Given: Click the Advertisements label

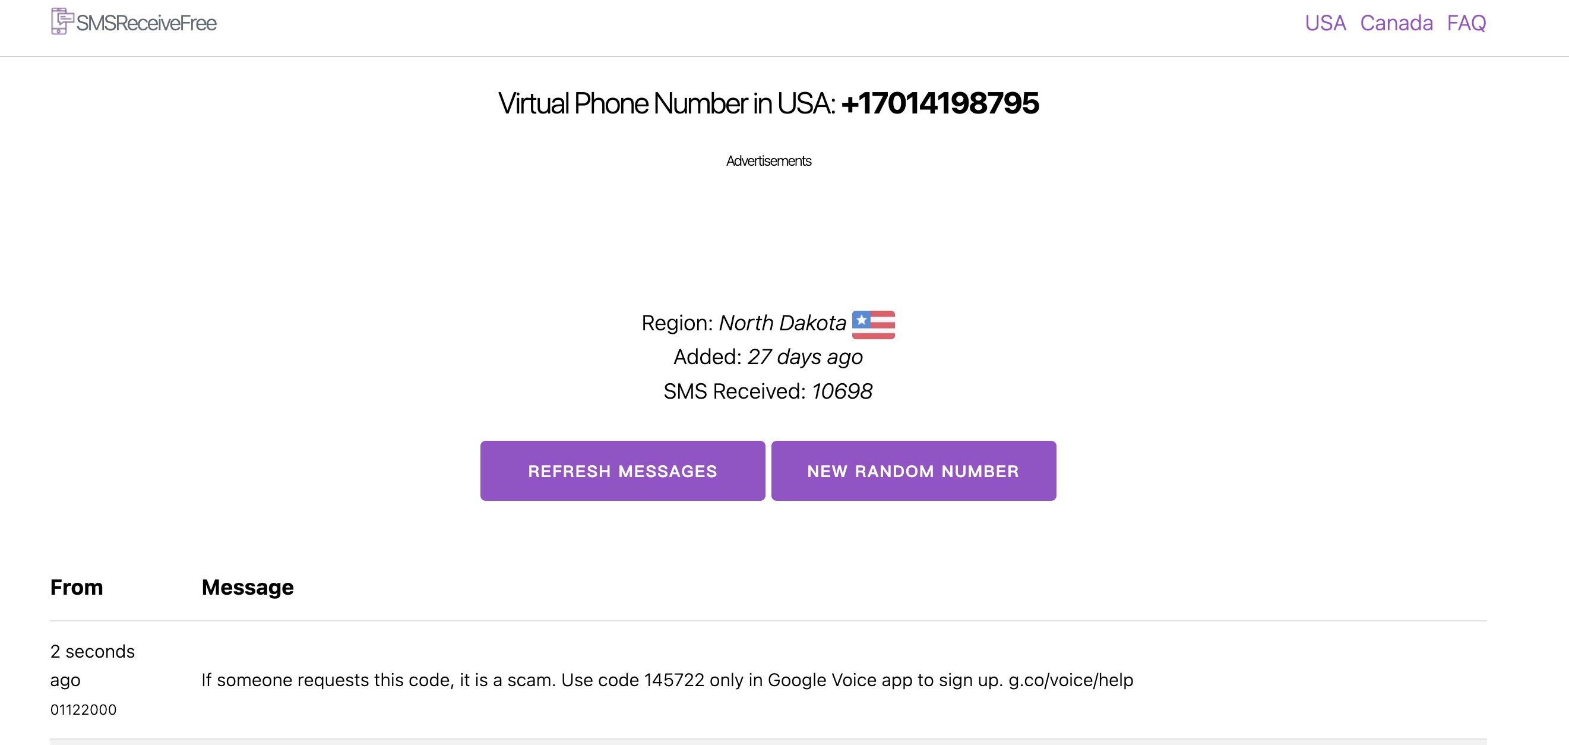Looking at the screenshot, I should (x=768, y=161).
